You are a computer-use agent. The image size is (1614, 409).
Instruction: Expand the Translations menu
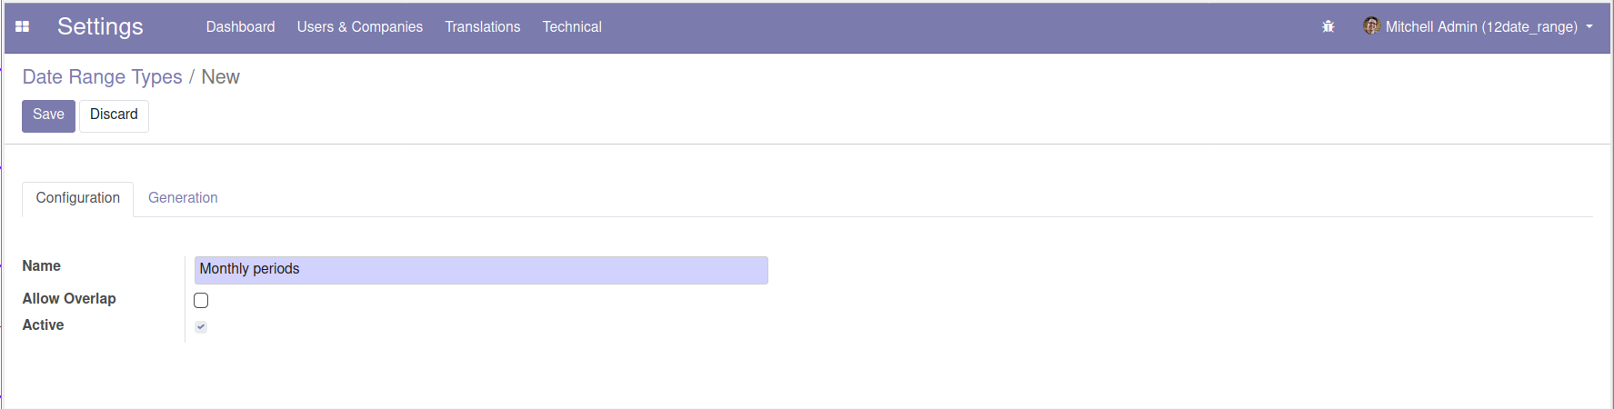(x=483, y=27)
